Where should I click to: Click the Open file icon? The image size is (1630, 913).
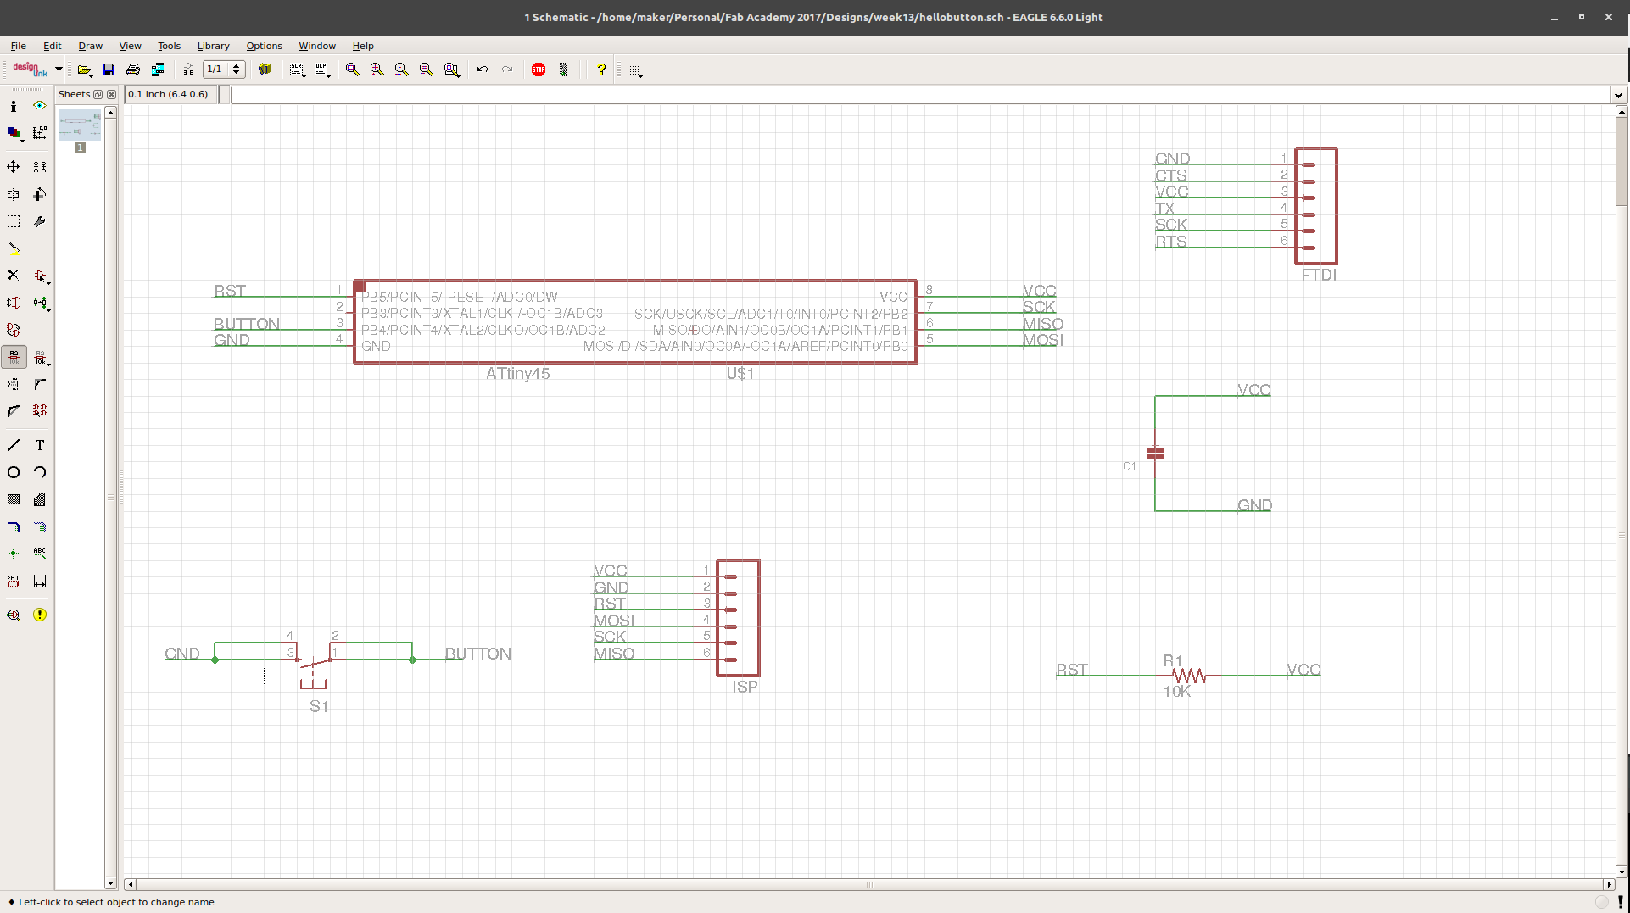pyautogui.click(x=84, y=70)
